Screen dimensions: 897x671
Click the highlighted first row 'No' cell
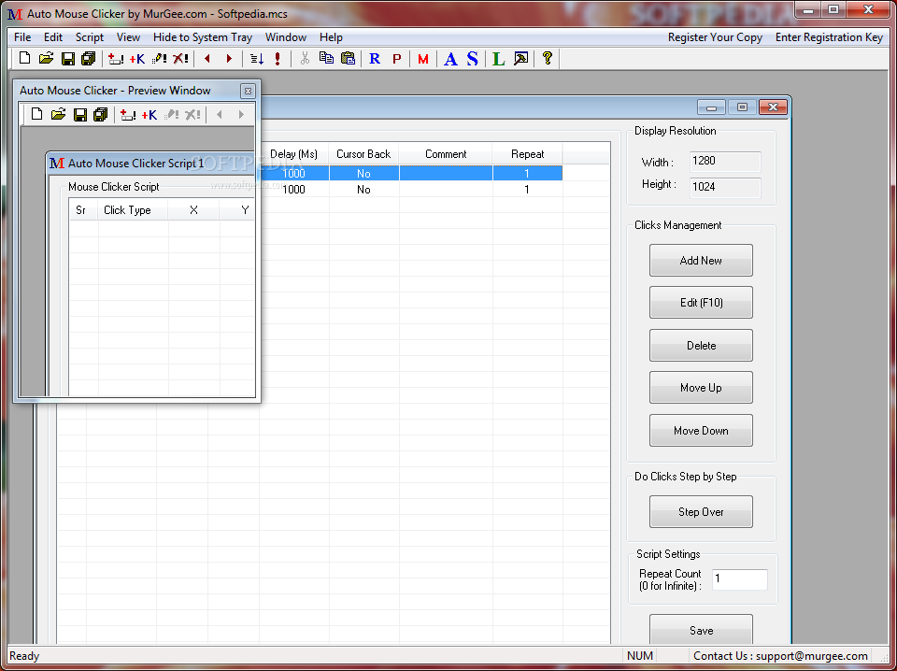363,173
